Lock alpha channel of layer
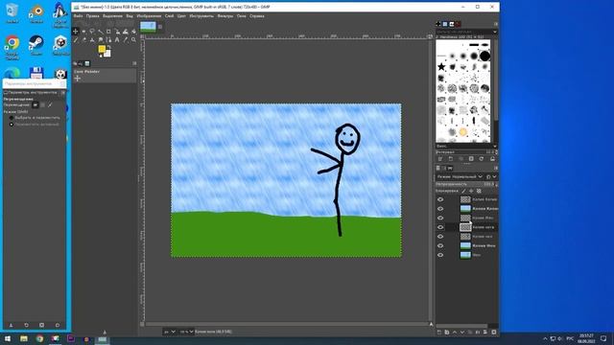Screen dimensions: 614x345 pos(479,191)
